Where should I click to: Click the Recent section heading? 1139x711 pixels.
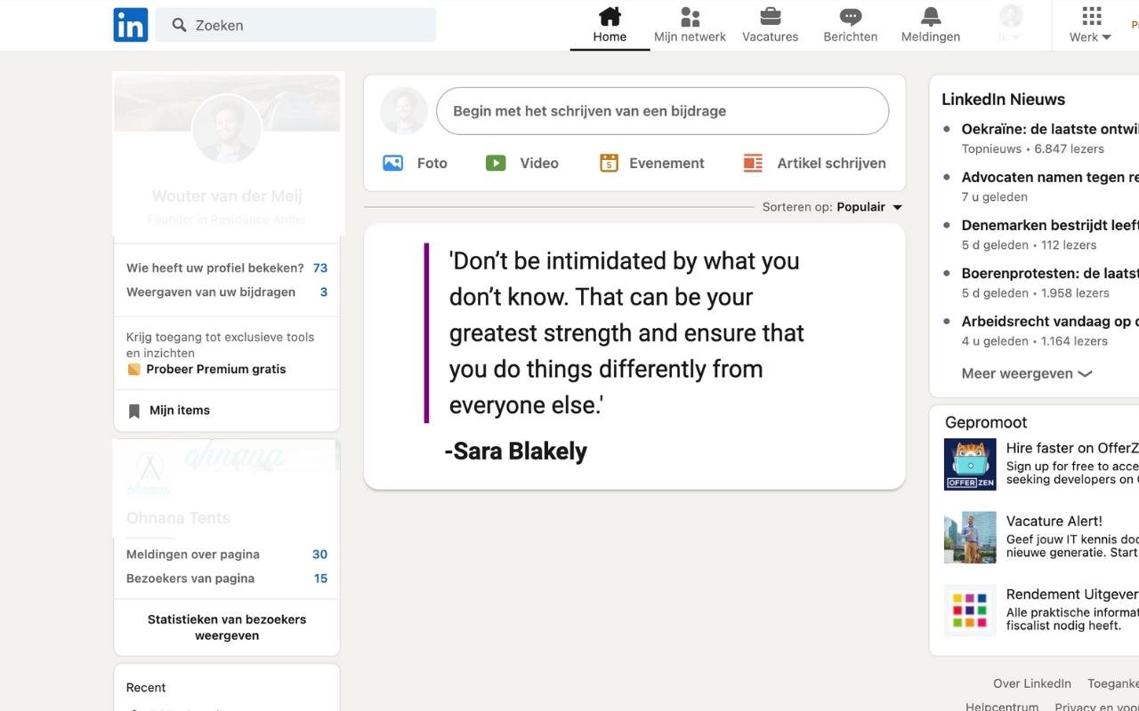tap(146, 687)
